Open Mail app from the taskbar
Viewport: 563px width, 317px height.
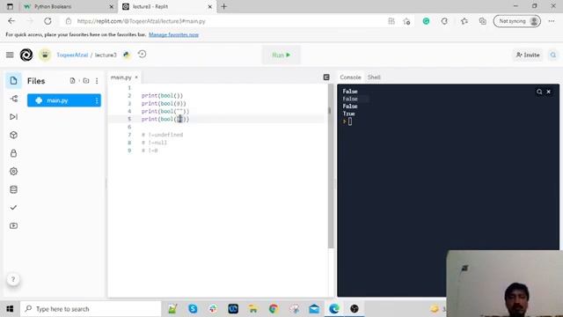(x=314, y=309)
